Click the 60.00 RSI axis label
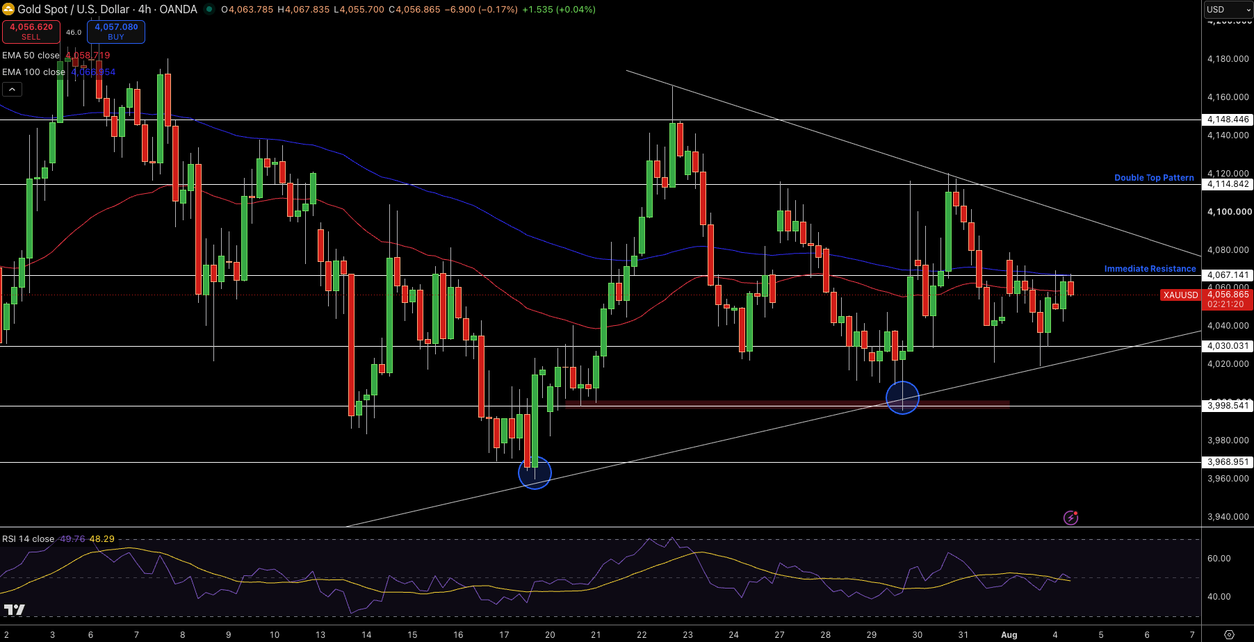This screenshot has width=1254, height=642. pos(1219,559)
